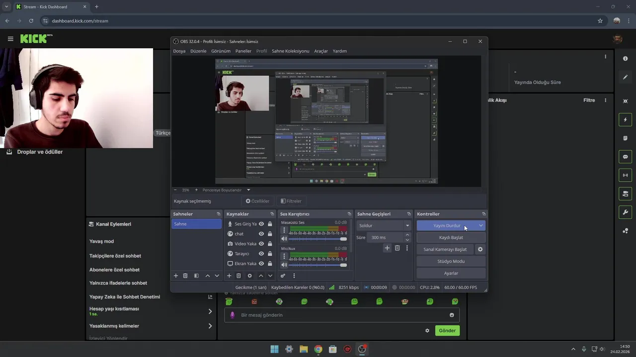Zoom in the OBS preview with plus
The height and width of the screenshot is (357, 636).
(x=196, y=190)
